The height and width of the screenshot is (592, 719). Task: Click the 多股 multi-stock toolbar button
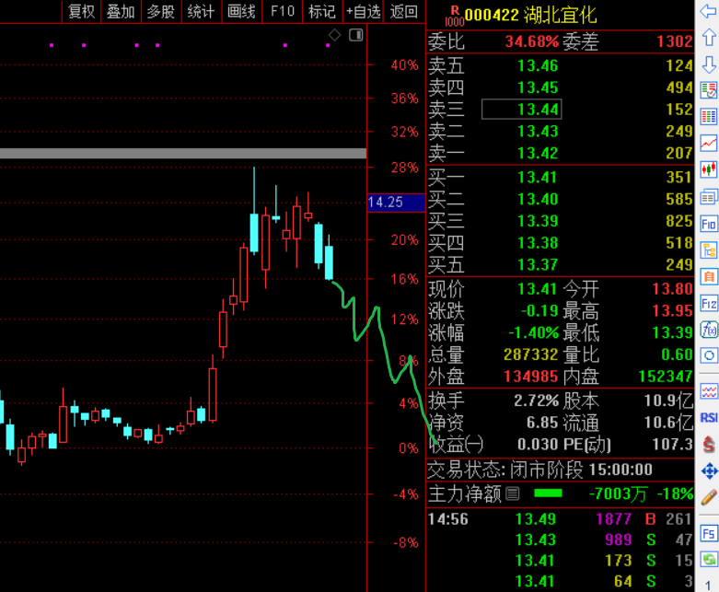coord(161,11)
